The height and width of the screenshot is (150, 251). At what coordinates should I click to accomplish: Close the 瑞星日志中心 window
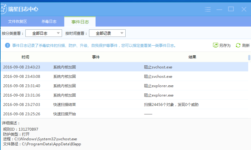[x=244, y=9]
